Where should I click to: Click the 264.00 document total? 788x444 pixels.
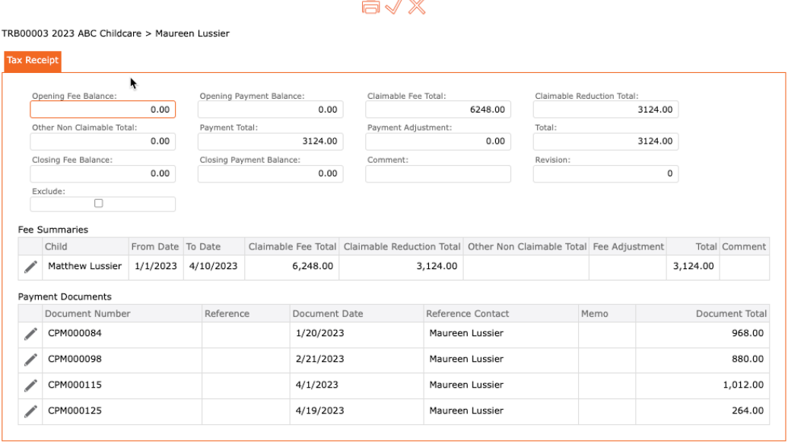748,411
